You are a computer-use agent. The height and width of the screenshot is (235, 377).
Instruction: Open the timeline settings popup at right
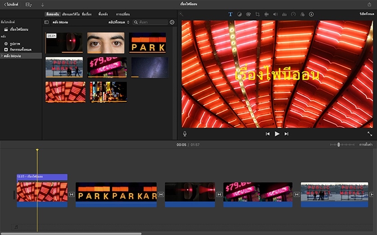(366, 145)
